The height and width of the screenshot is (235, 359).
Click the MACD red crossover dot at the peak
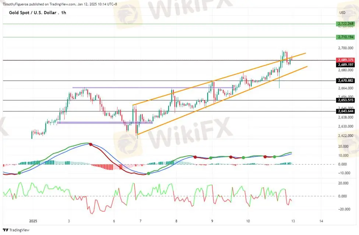click(x=91, y=144)
